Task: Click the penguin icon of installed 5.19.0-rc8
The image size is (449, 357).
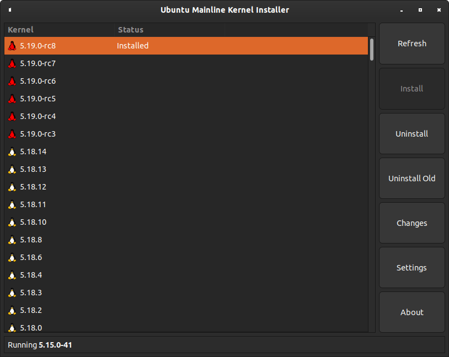Action: click(x=12, y=46)
